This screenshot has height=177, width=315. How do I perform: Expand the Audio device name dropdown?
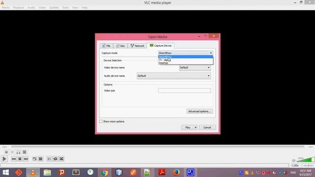(x=174, y=76)
